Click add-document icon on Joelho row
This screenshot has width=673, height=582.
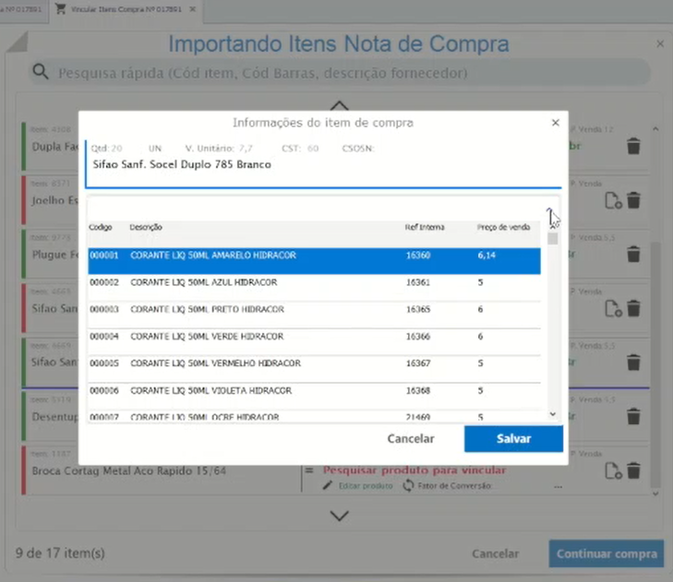(x=613, y=201)
